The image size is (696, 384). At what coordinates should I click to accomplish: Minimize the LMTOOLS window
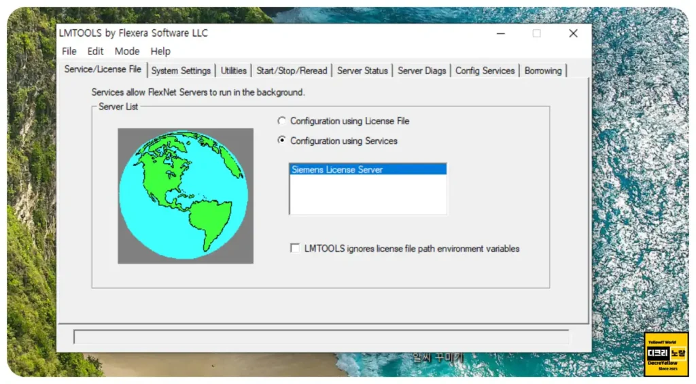pos(501,33)
